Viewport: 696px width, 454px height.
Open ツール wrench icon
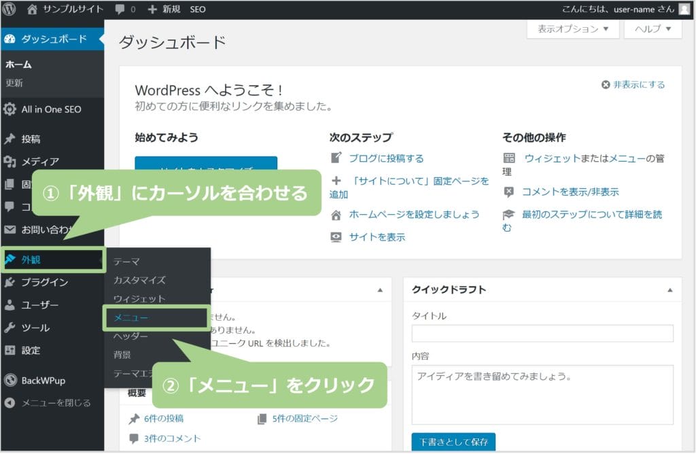point(10,328)
